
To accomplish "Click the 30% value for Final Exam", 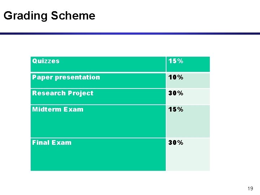I will [176, 142].
